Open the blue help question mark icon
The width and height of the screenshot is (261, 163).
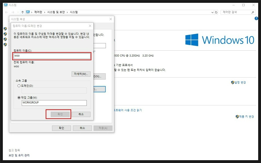click(256, 18)
